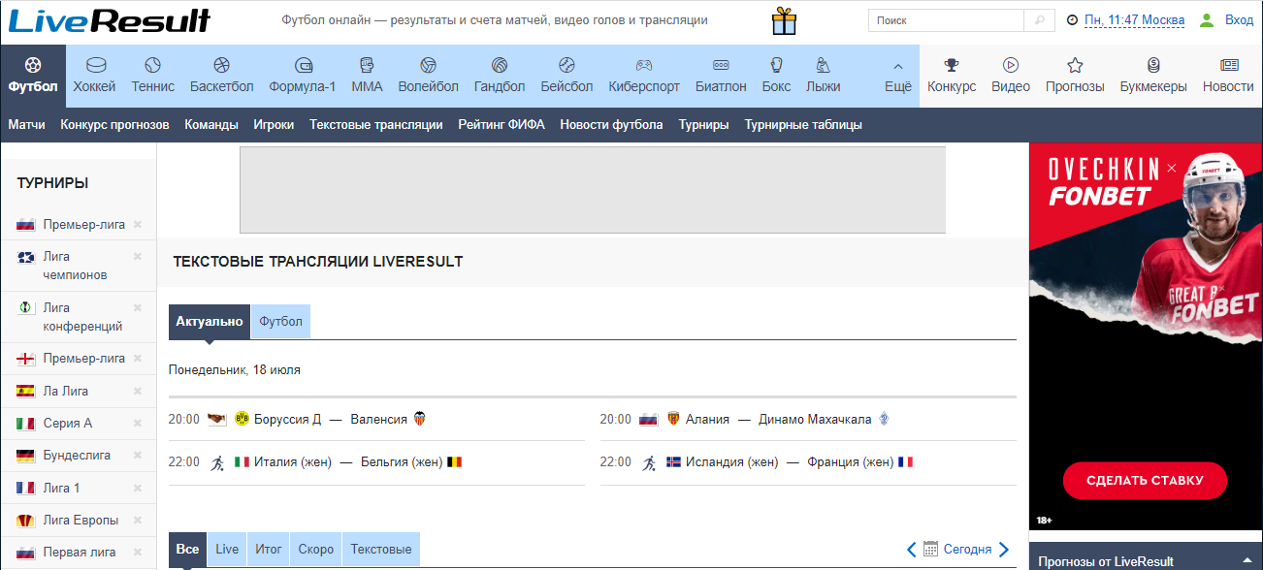1263x570 pixels.
Task: Click the Сделать ставку button
Action: (1145, 480)
